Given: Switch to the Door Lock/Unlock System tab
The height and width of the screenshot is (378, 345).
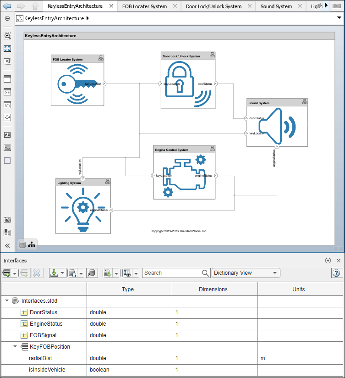Looking at the screenshot, I should tap(214, 6).
